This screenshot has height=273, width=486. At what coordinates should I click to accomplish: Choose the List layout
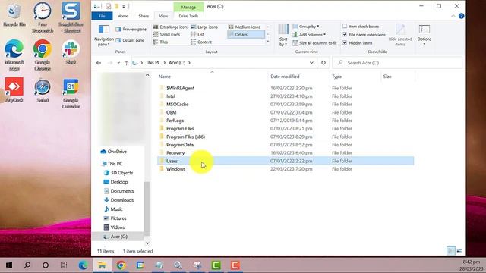coord(197,34)
